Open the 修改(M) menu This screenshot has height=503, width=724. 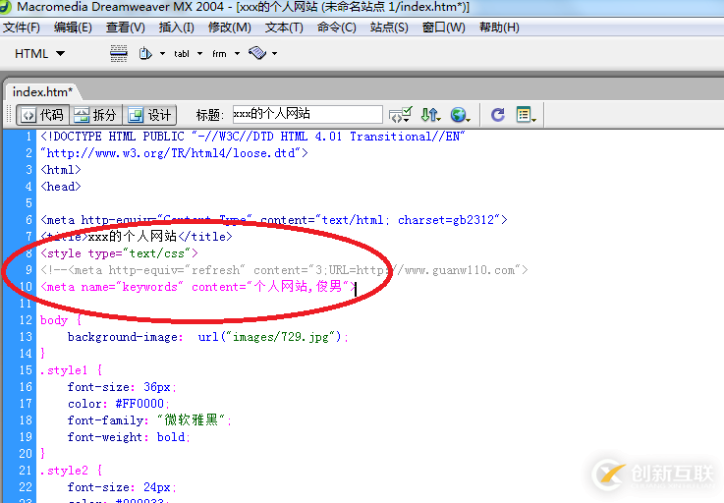point(230,28)
